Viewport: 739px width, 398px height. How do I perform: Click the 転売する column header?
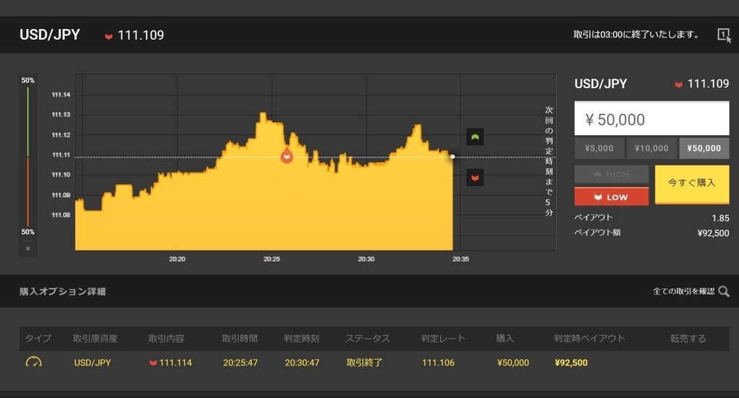[688, 338]
